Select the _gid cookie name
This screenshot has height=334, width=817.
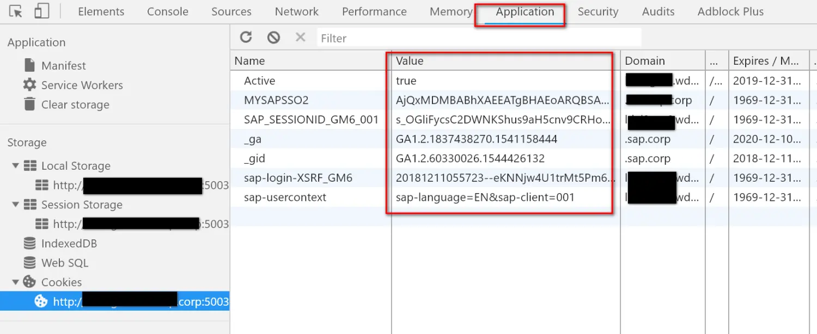254,159
